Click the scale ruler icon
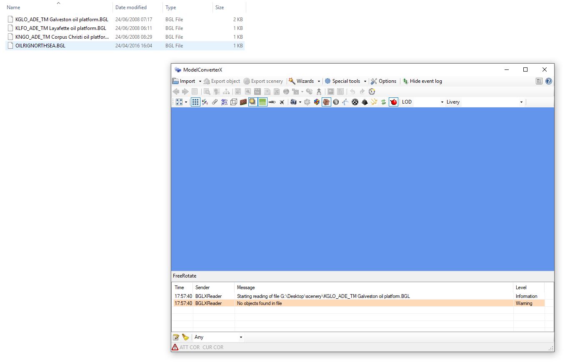This screenshot has height=362, width=565. point(272,102)
